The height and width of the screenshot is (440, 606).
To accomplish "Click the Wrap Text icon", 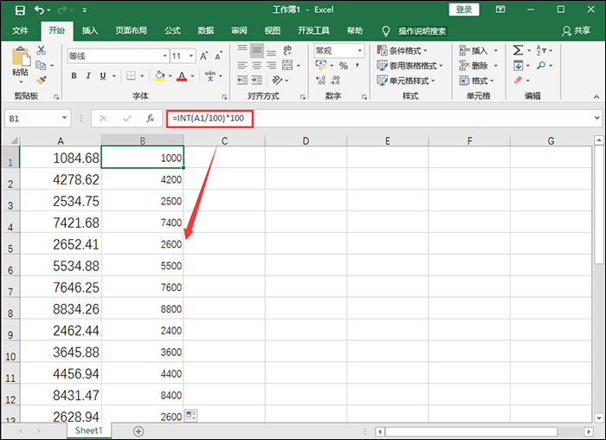I will (x=287, y=50).
